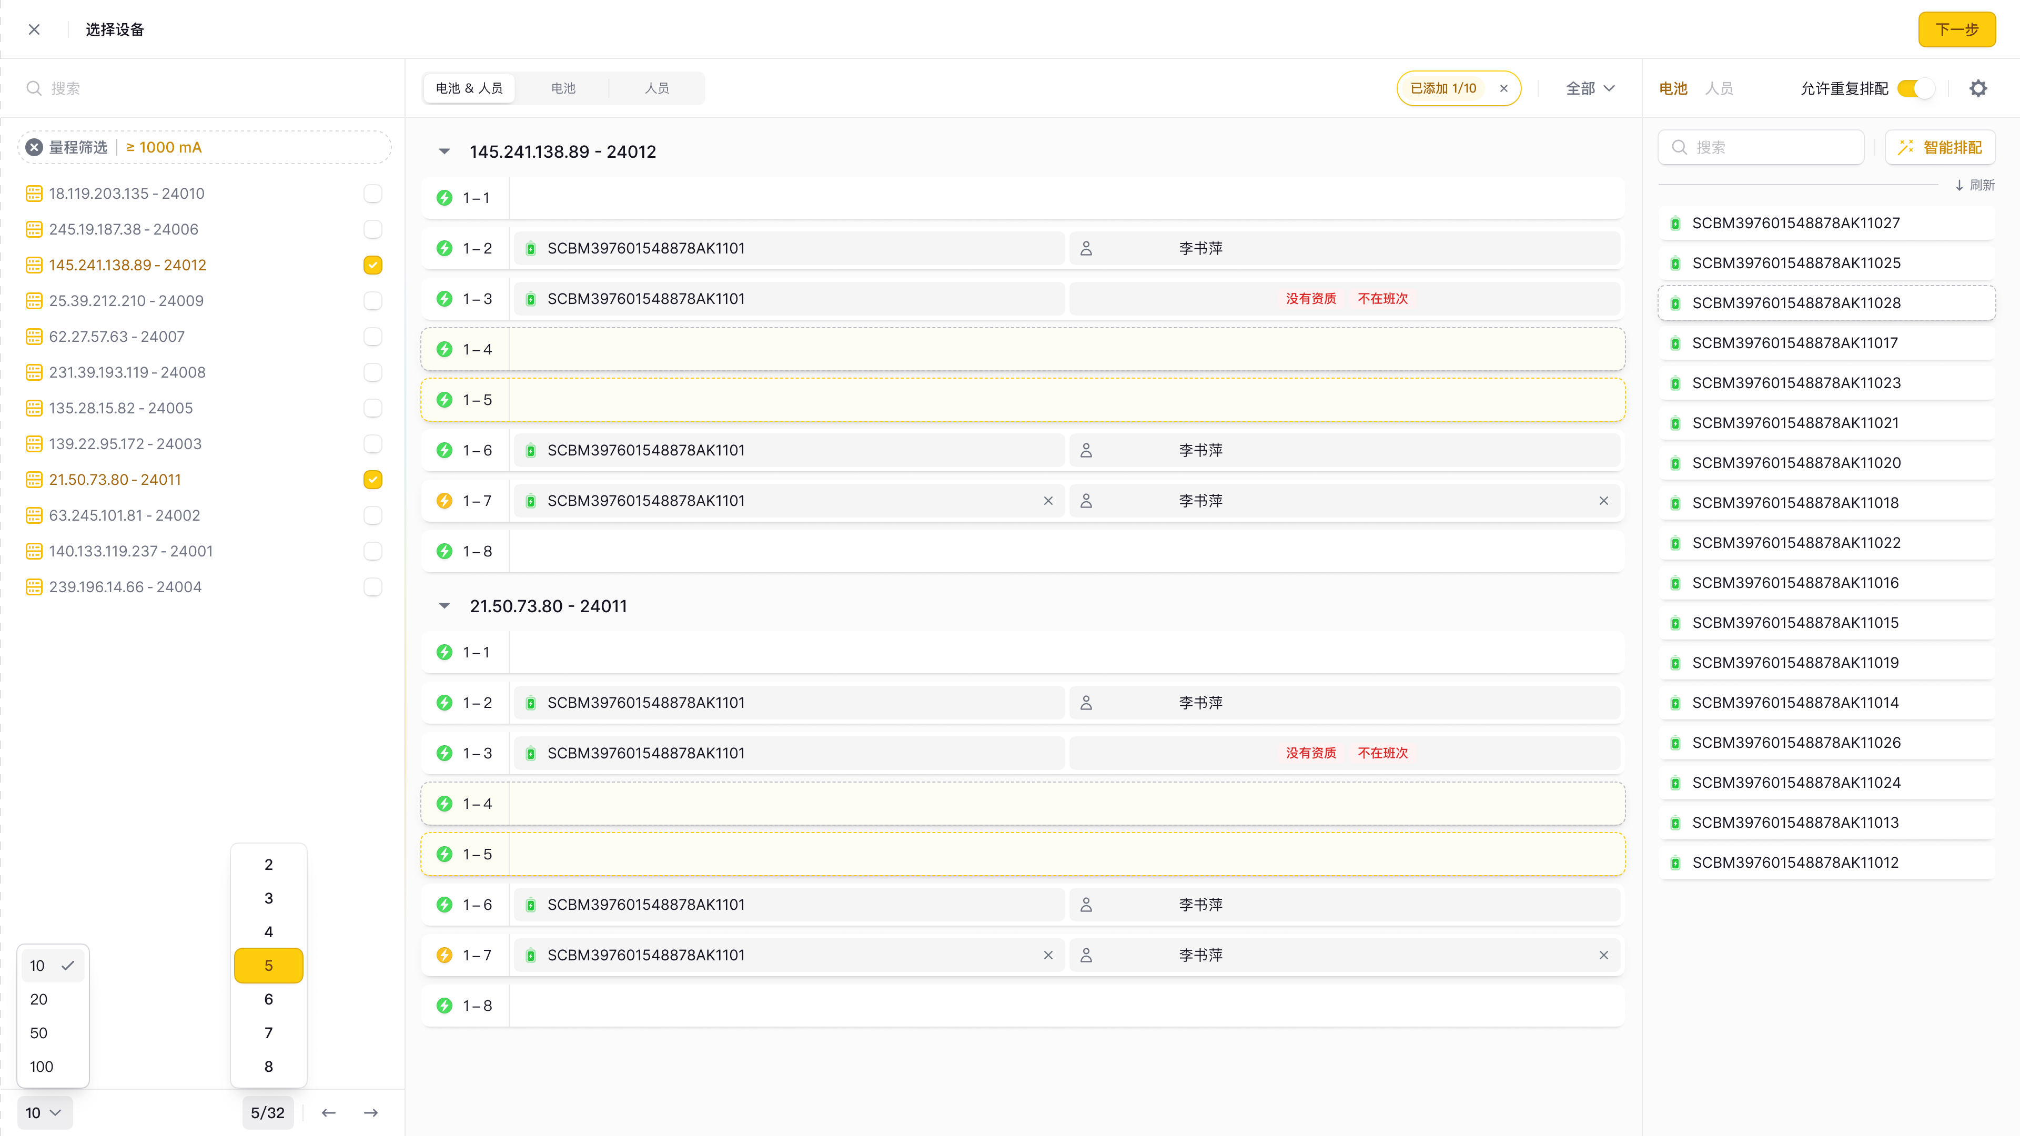Open the page size dropdown showing 10

click(x=44, y=1112)
